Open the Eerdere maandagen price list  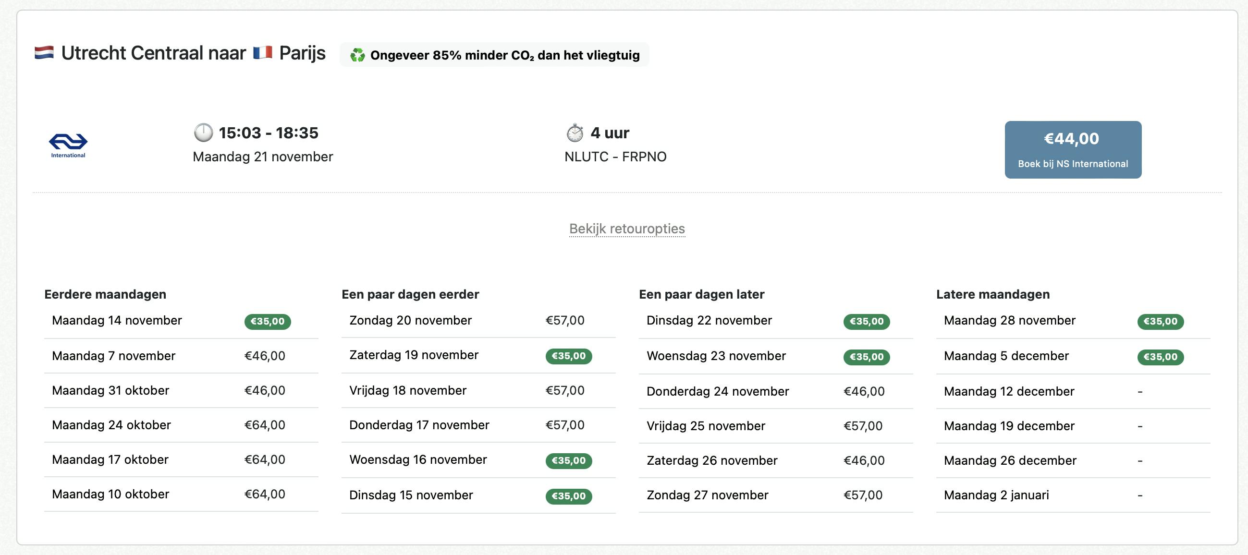point(105,294)
